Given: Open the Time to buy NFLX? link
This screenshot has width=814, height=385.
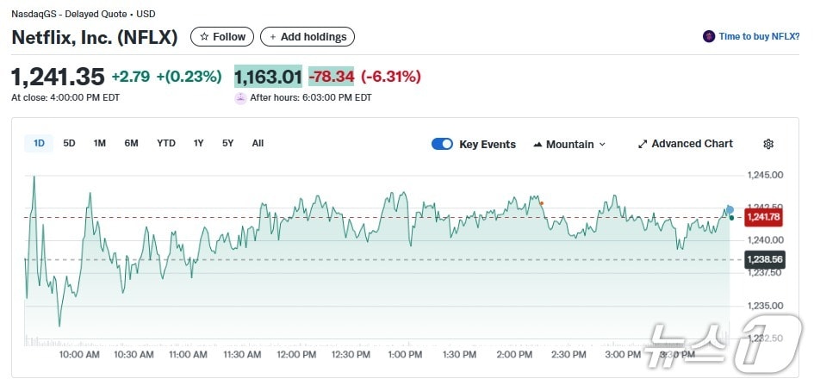Looking at the screenshot, I should pos(759,36).
